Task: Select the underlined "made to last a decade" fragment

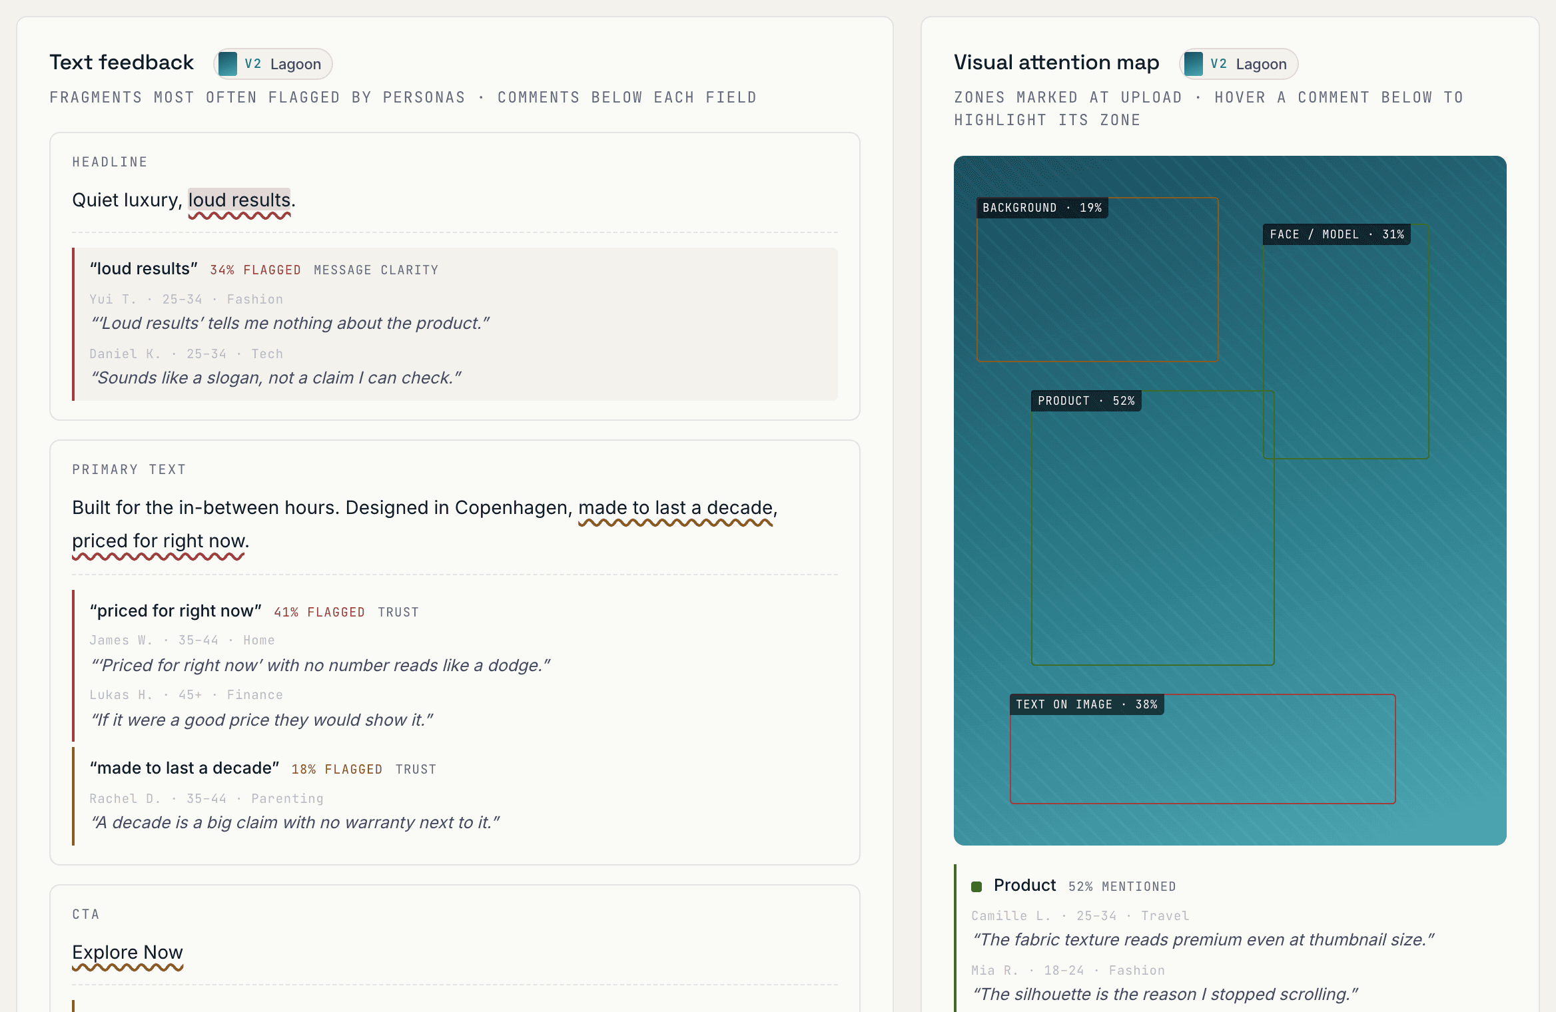Action: (675, 507)
